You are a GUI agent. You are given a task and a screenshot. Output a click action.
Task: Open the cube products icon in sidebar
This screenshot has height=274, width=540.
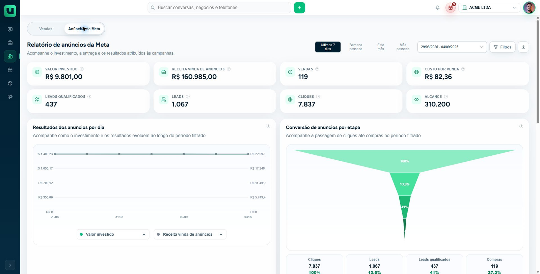tap(10, 83)
